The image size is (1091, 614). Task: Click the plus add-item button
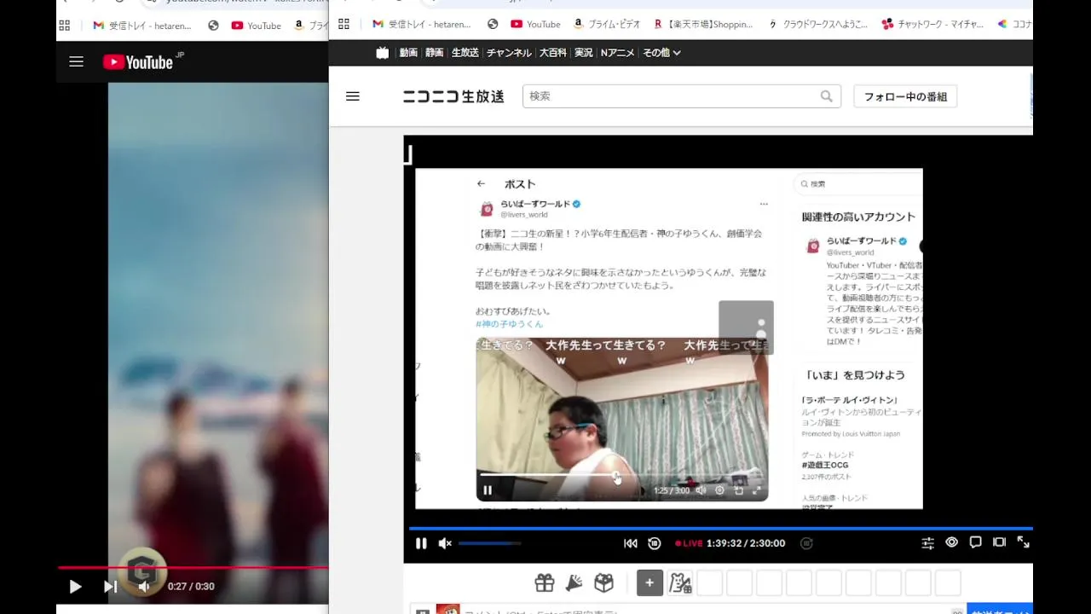click(649, 583)
